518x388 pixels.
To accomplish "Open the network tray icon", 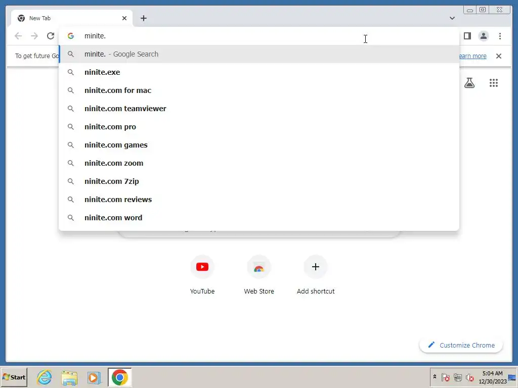I will coord(457,377).
